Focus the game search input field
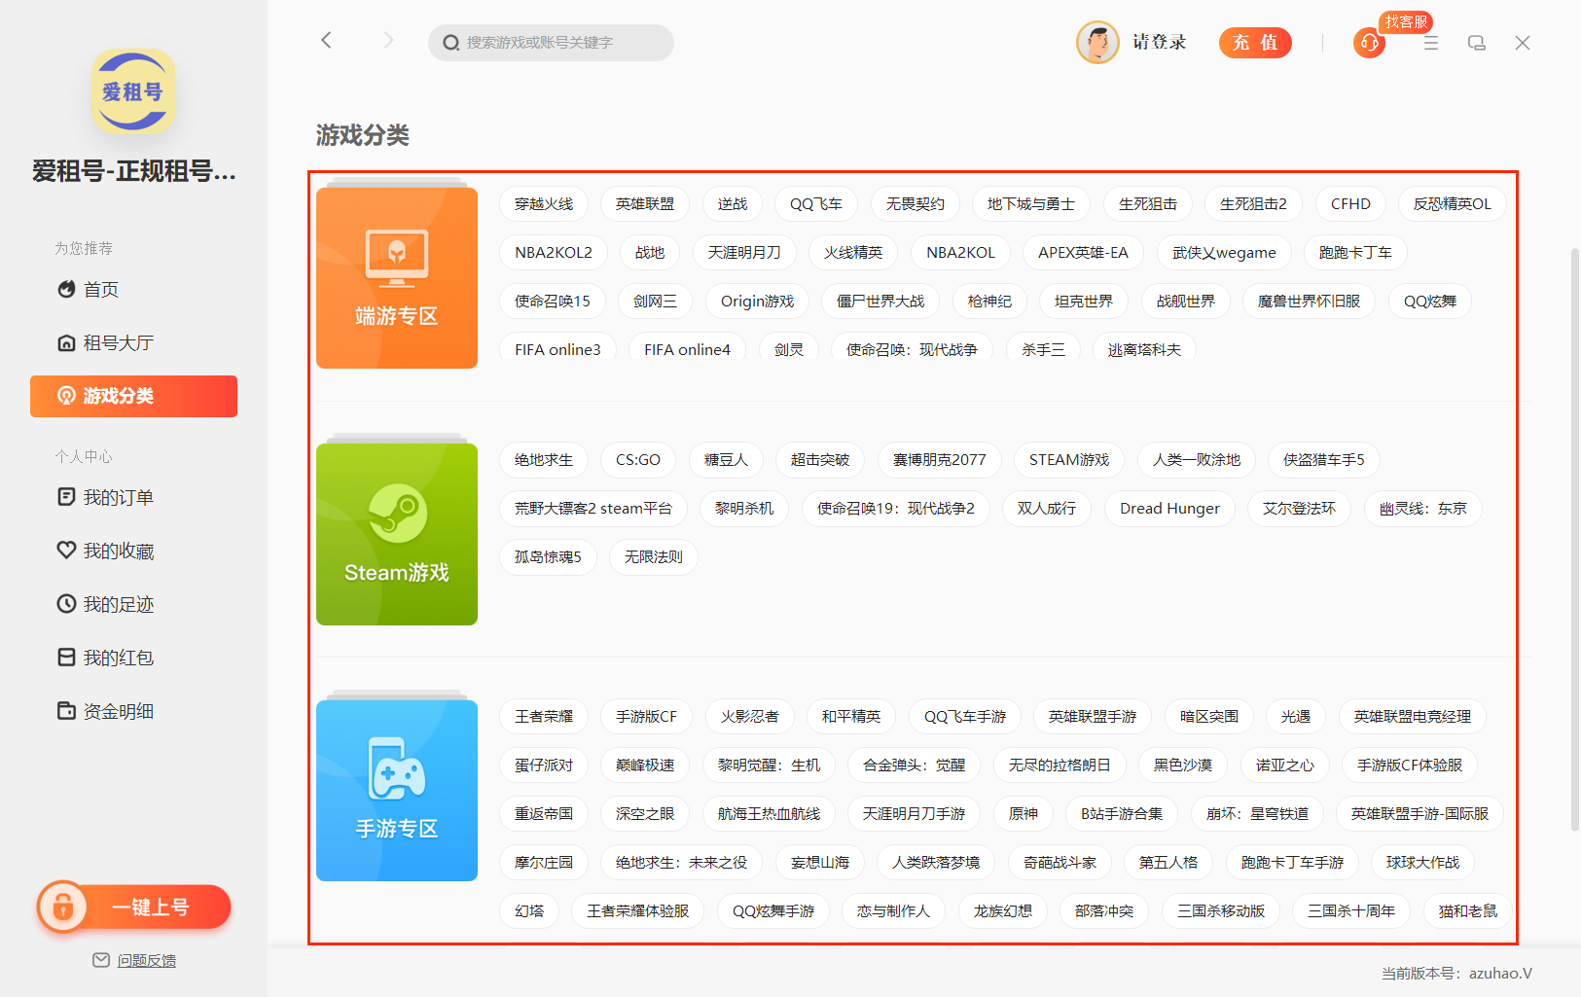 551,43
